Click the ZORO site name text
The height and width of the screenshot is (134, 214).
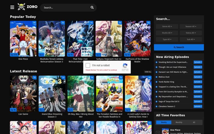pyautogui.click(x=32, y=7)
